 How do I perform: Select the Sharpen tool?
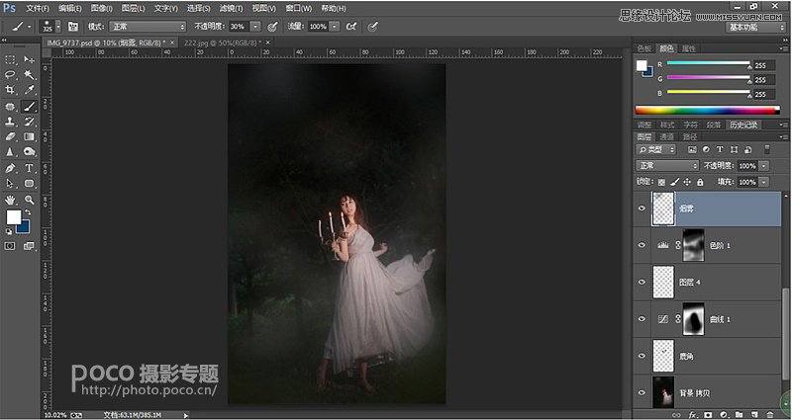tap(10, 152)
